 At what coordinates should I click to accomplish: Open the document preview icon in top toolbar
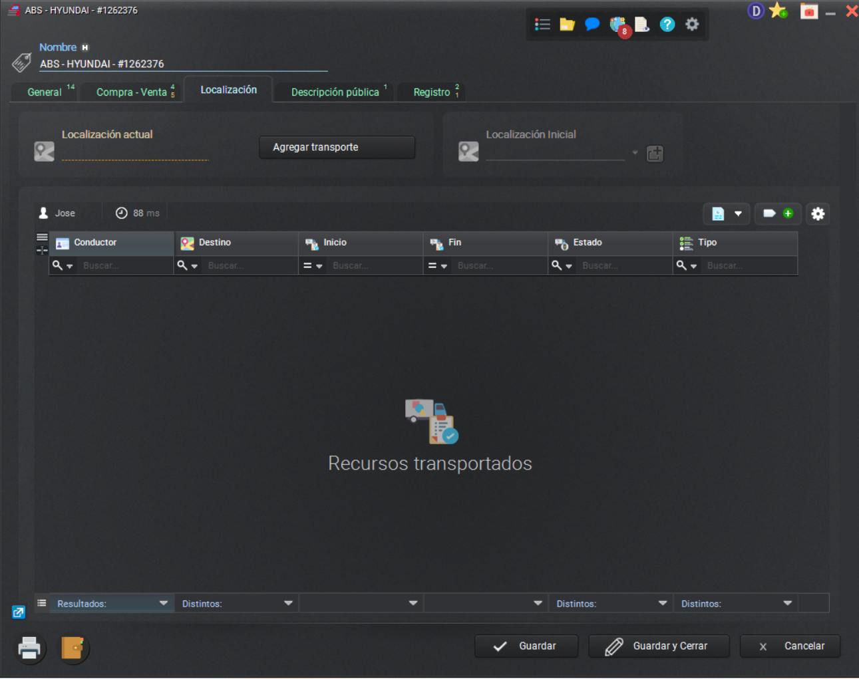pyautogui.click(x=642, y=24)
